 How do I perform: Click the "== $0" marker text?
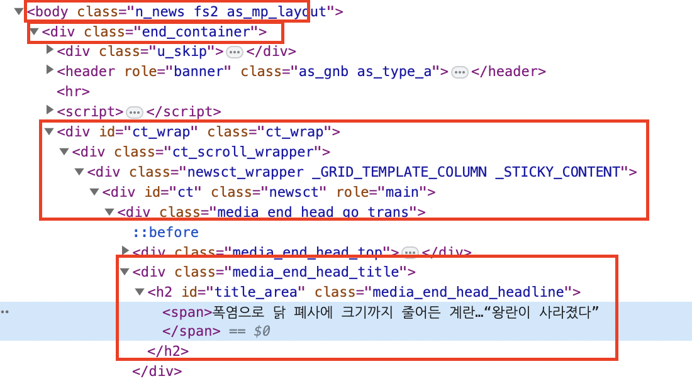coord(249,331)
